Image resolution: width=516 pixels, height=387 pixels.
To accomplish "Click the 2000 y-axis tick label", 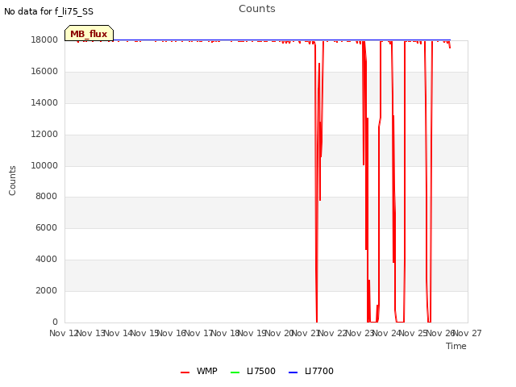I will click(x=46, y=290).
